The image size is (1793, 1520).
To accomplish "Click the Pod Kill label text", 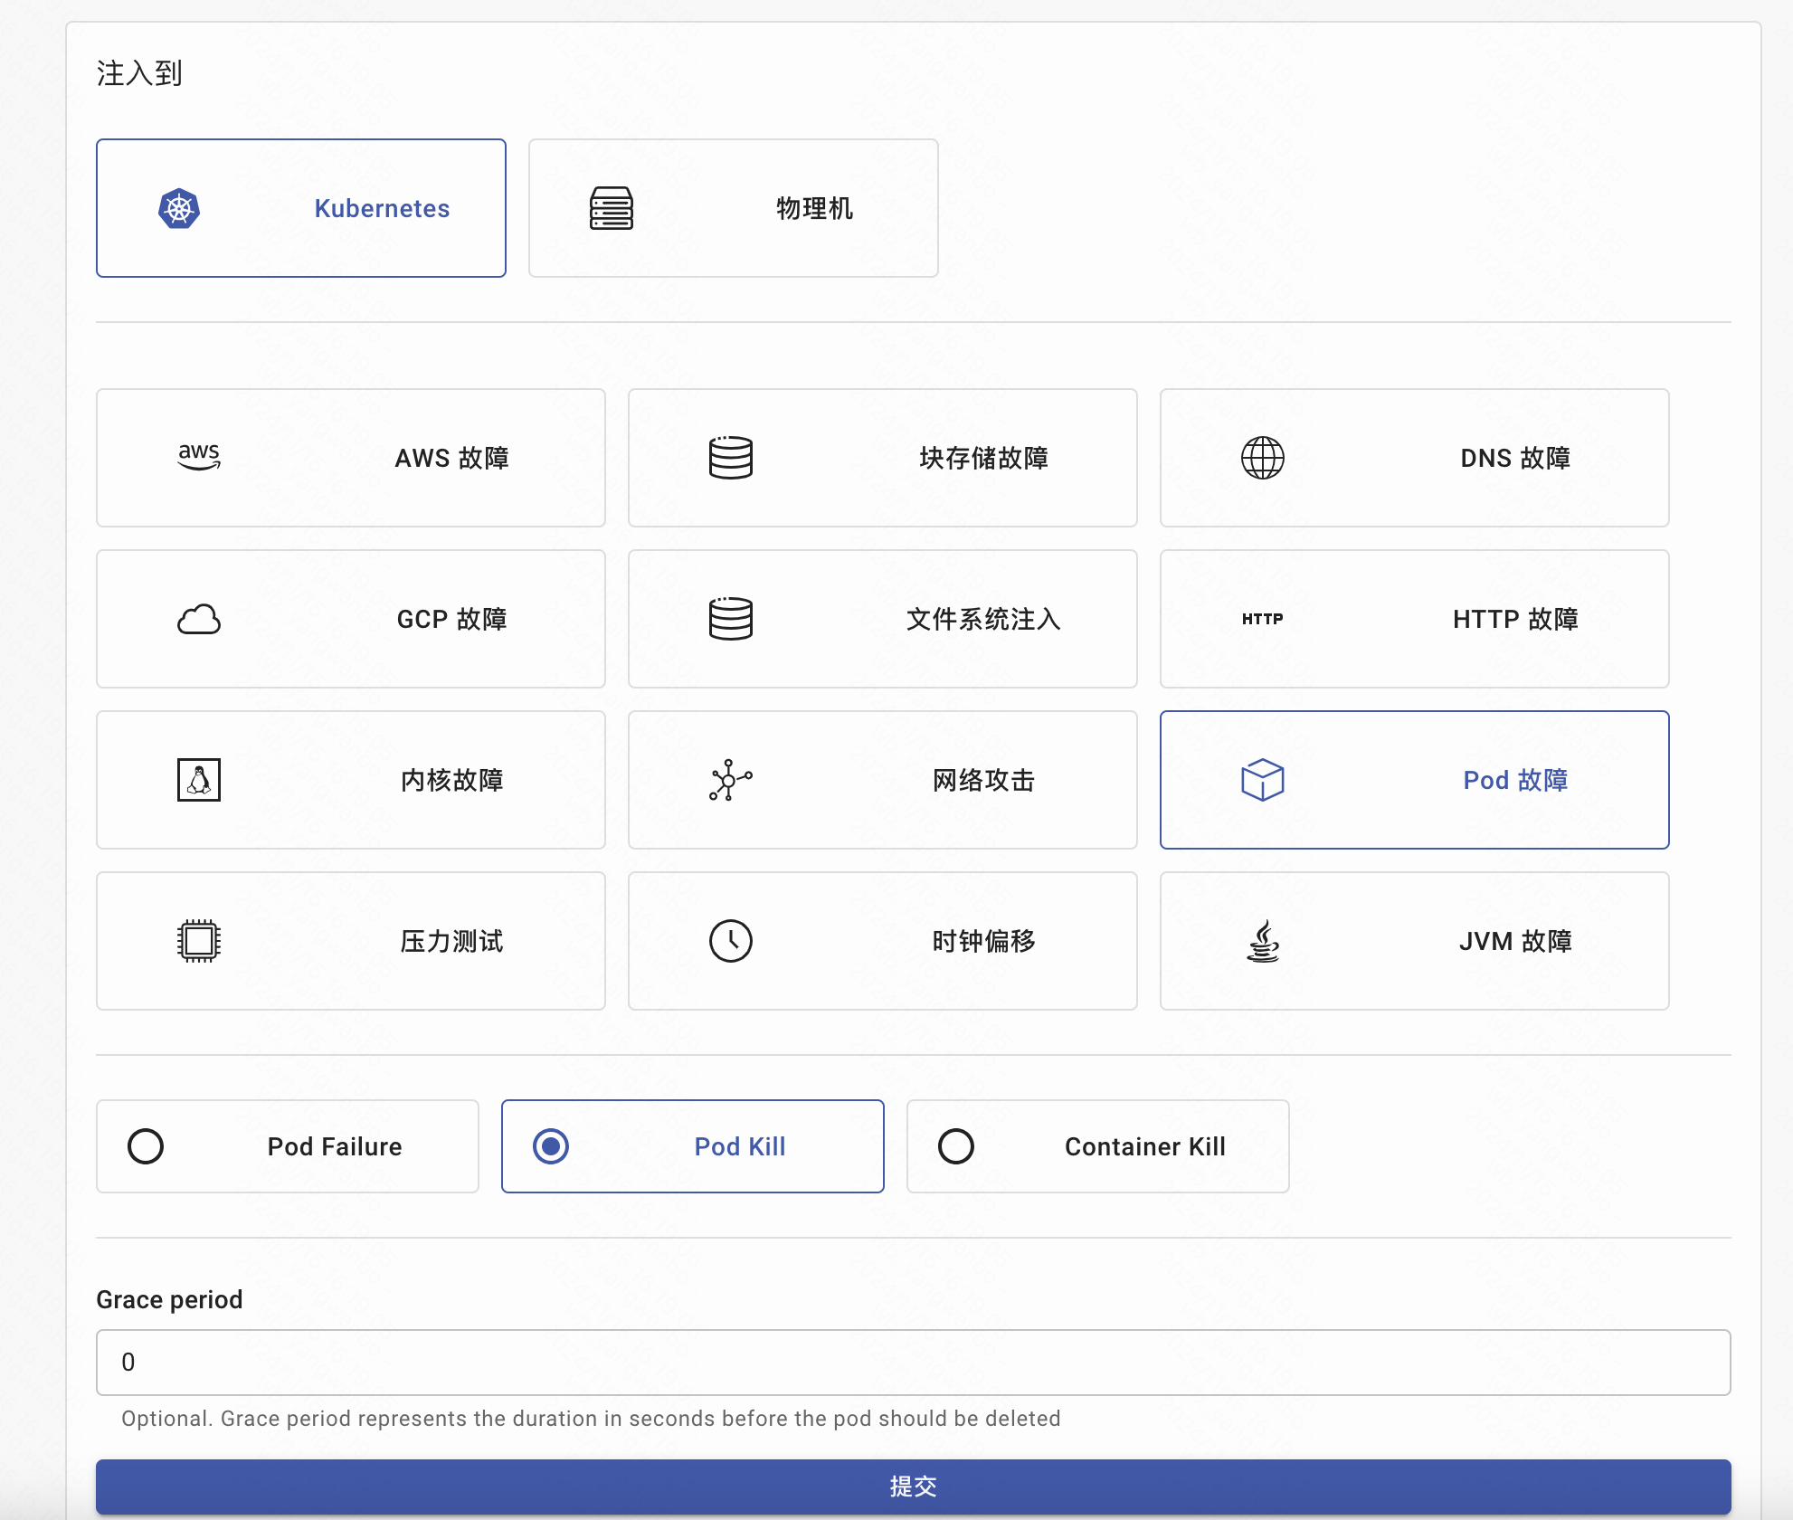I will [x=740, y=1146].
